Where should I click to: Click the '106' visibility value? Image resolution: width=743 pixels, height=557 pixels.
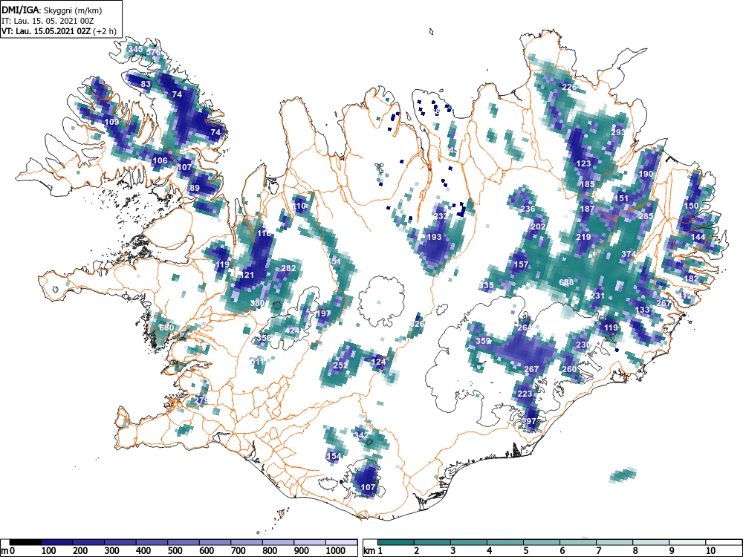pyautogui.click(x=160, y=160)
